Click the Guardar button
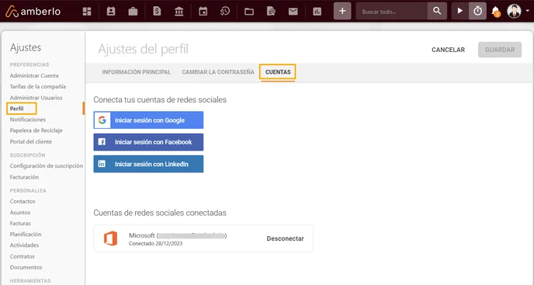Screen dimensions: 534x285 [500, 50]
